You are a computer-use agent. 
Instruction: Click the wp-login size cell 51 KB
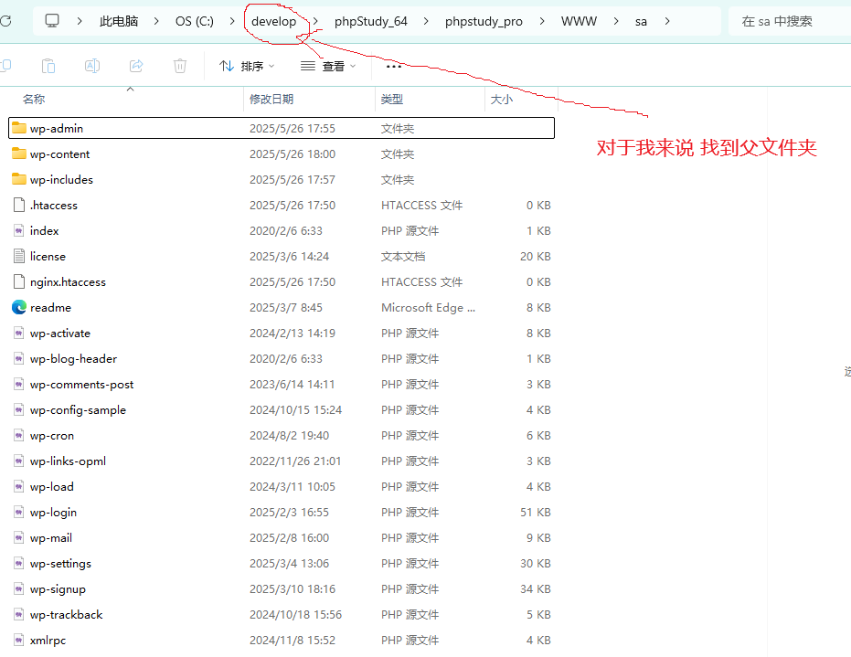tap(535, 512)
